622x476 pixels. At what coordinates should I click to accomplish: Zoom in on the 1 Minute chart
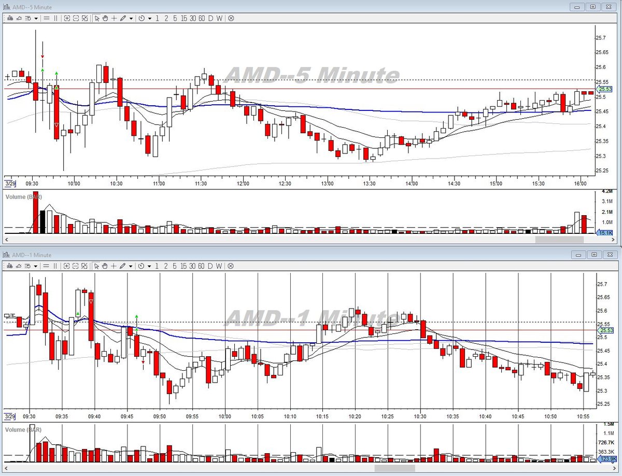(x=67, y=265)
